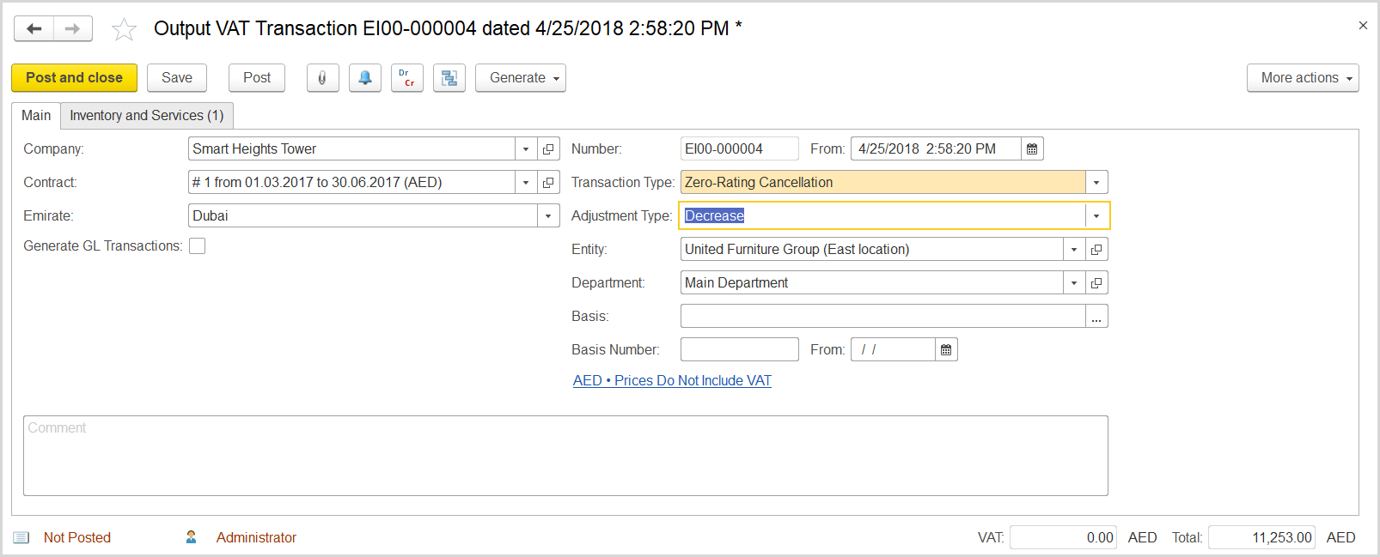Switch to the Main tab

pyautogui.click(x=36, y=115)
